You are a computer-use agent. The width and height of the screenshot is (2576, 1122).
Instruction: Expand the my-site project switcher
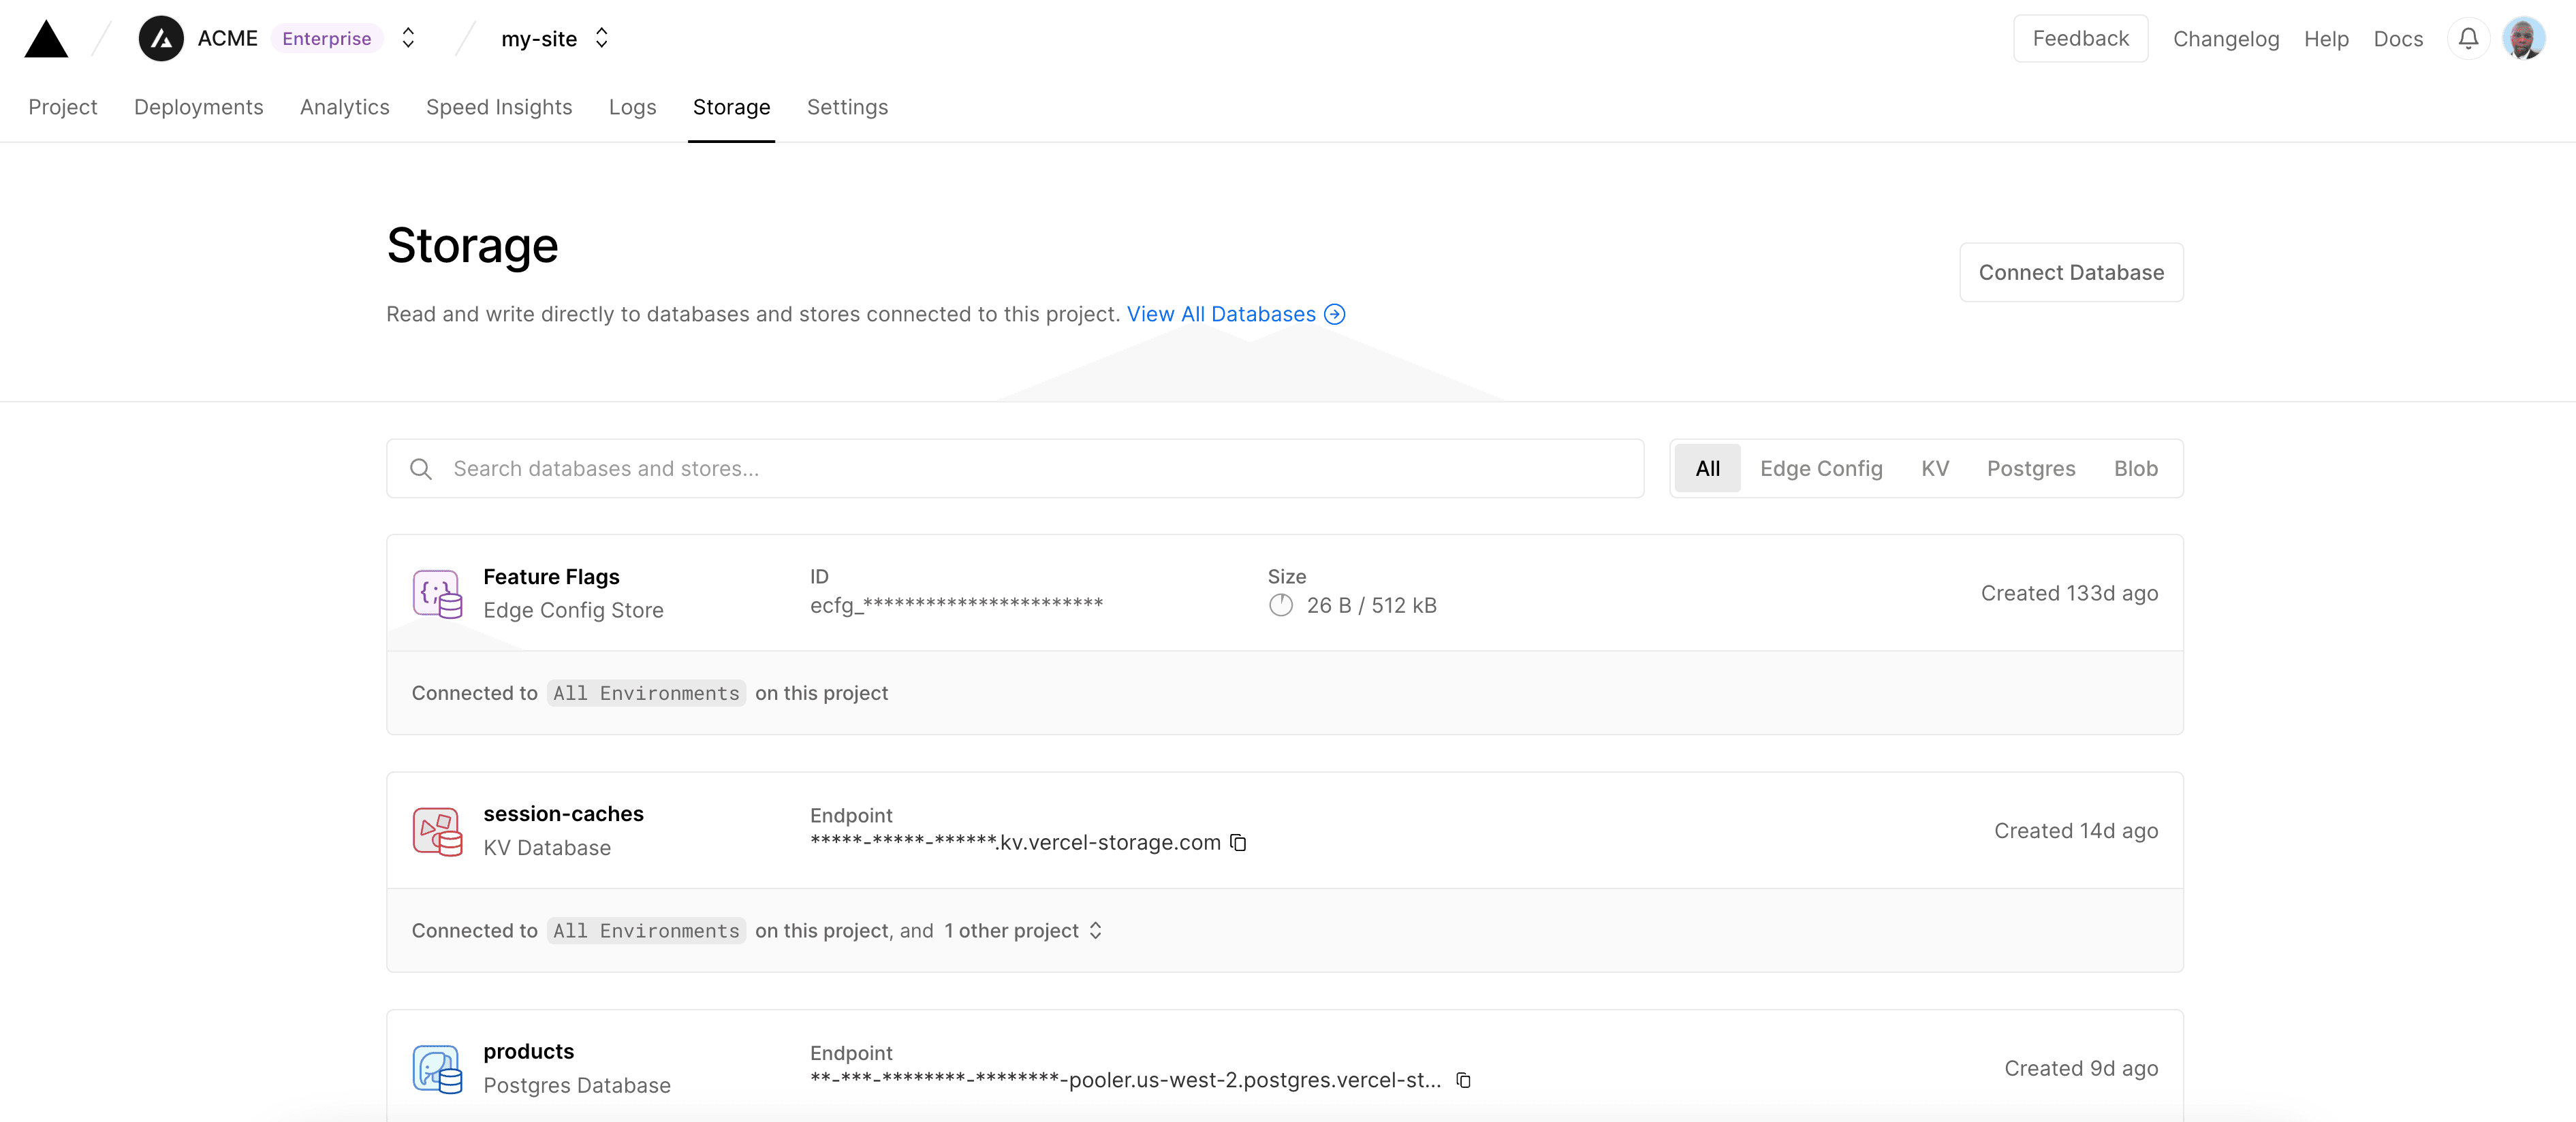[x=601, y=38]
